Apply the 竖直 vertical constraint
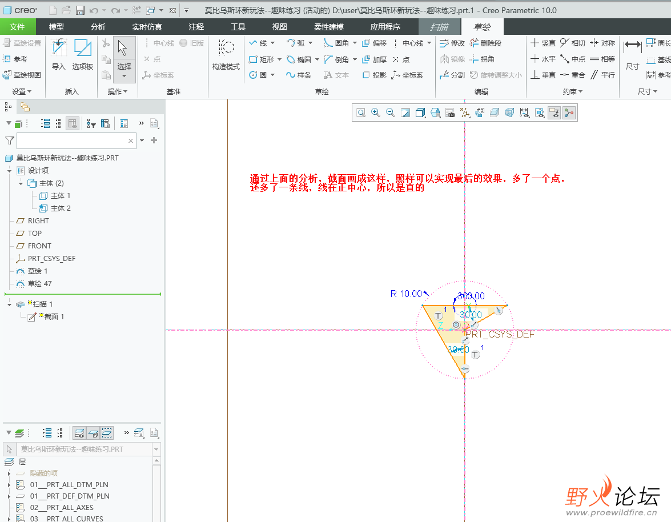The height and width of the screenshot is (522, 671). click(543, 43)
